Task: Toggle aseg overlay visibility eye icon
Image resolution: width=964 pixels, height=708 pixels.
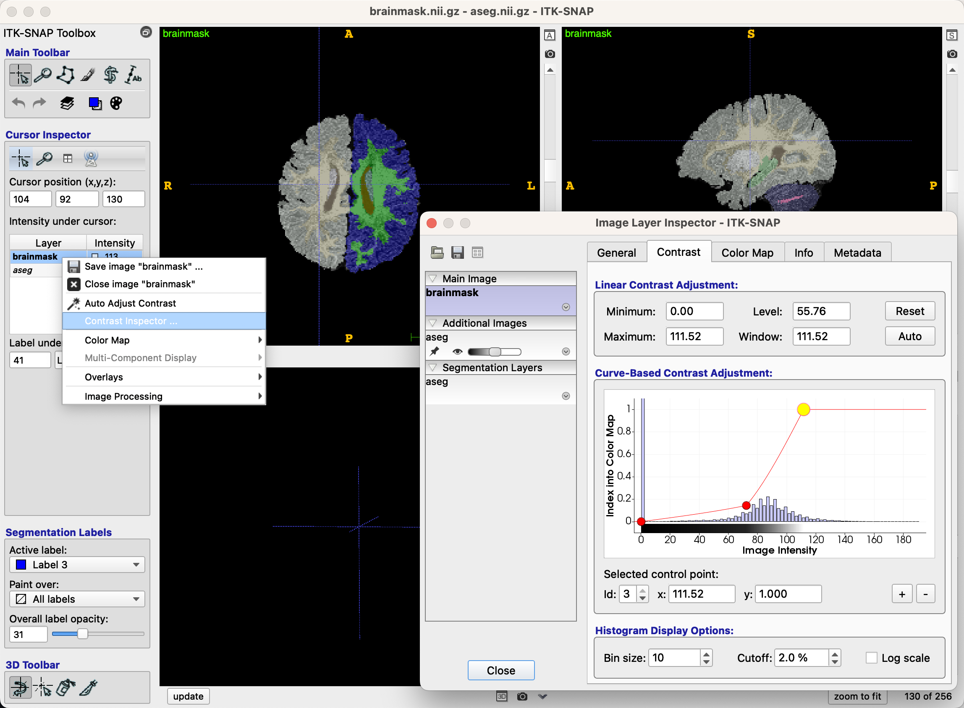Action: pyautogui.click(x=457, y=352)
